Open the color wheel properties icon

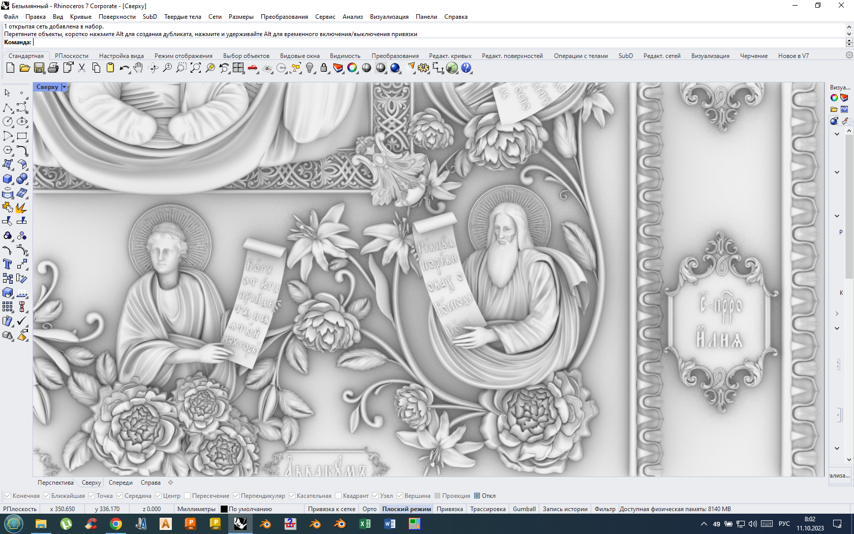tap(352, 68)
